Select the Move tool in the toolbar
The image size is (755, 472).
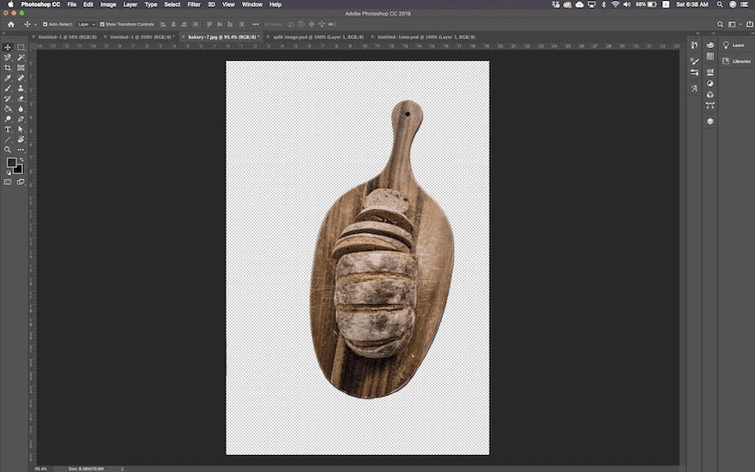[x=9, y=47]
